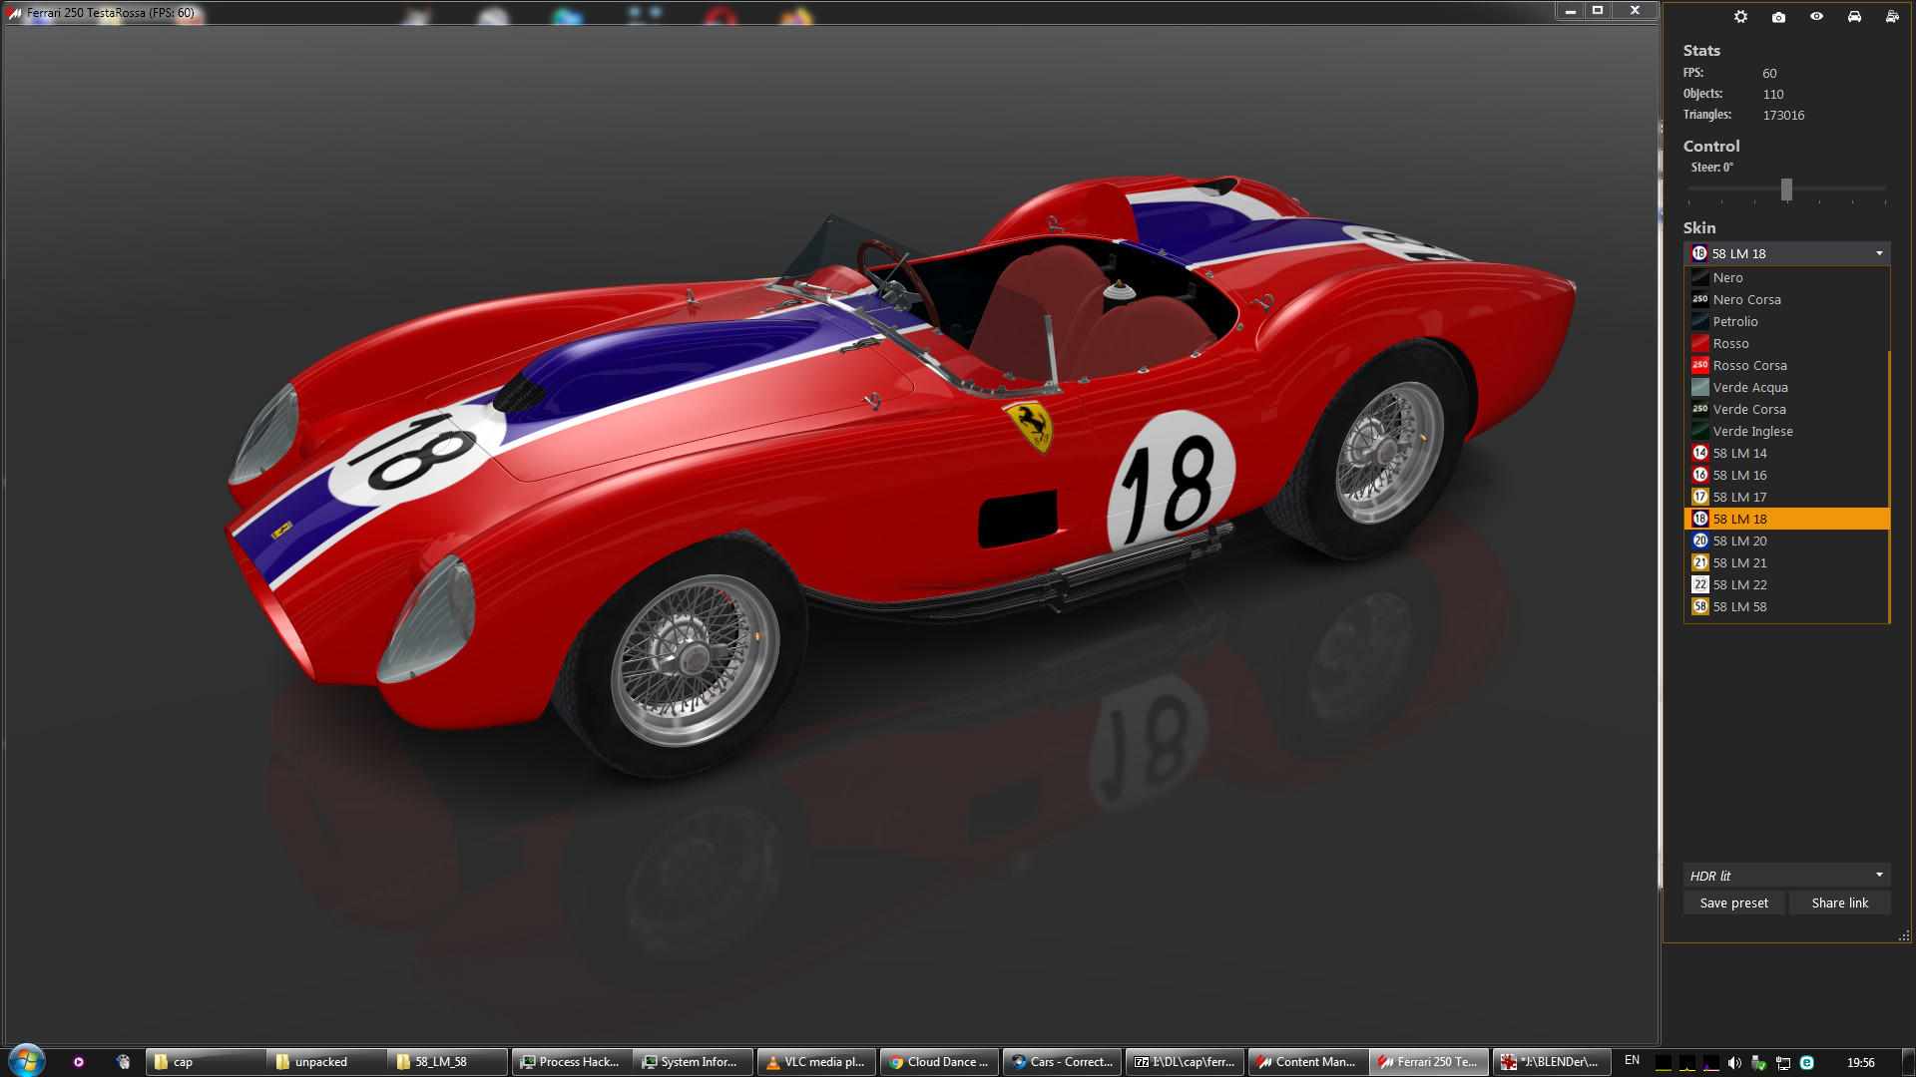The width and height of the screenshot is (1916, 1077).
Task: Click the skin list scrollbar
Action: [x=1889, y=487]
